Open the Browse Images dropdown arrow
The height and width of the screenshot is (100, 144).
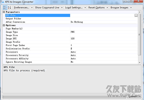(x=131, y=8)
